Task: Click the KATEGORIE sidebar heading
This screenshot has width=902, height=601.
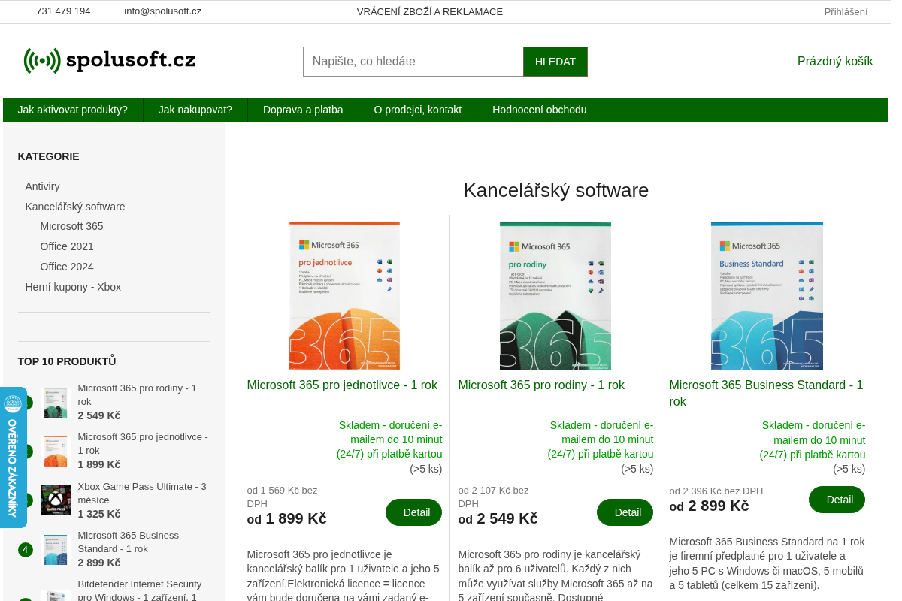Action: [x=48, y=156]
